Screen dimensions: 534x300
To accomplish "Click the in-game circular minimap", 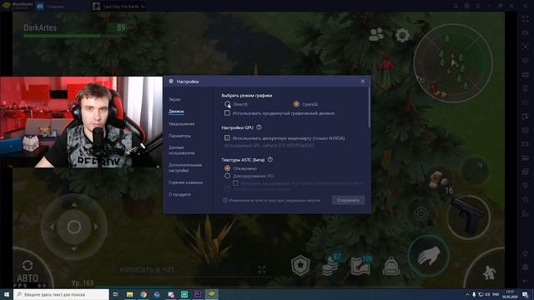I will pyautogui.click(x=453, y=63).
